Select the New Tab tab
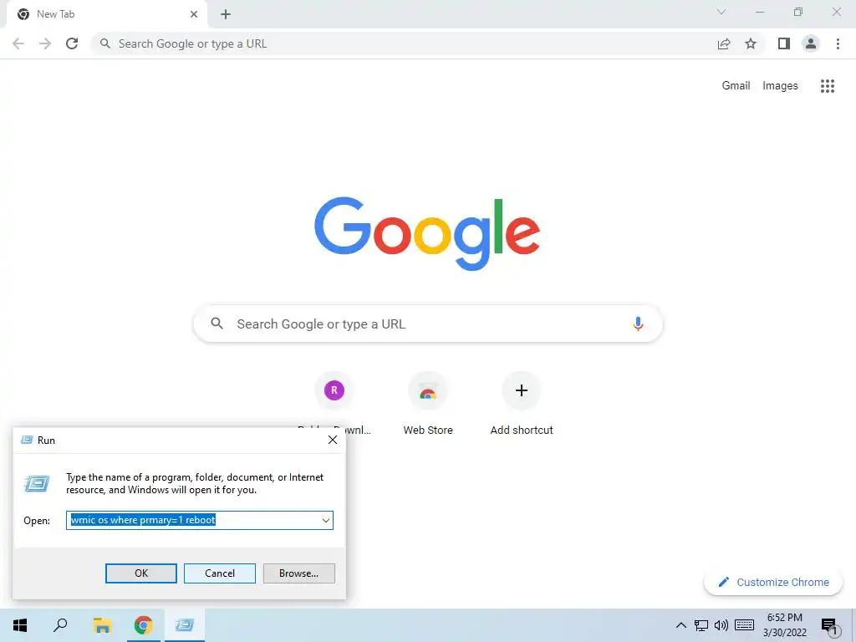Viewport: 856px width, 642px height. (x=106, y=15)
